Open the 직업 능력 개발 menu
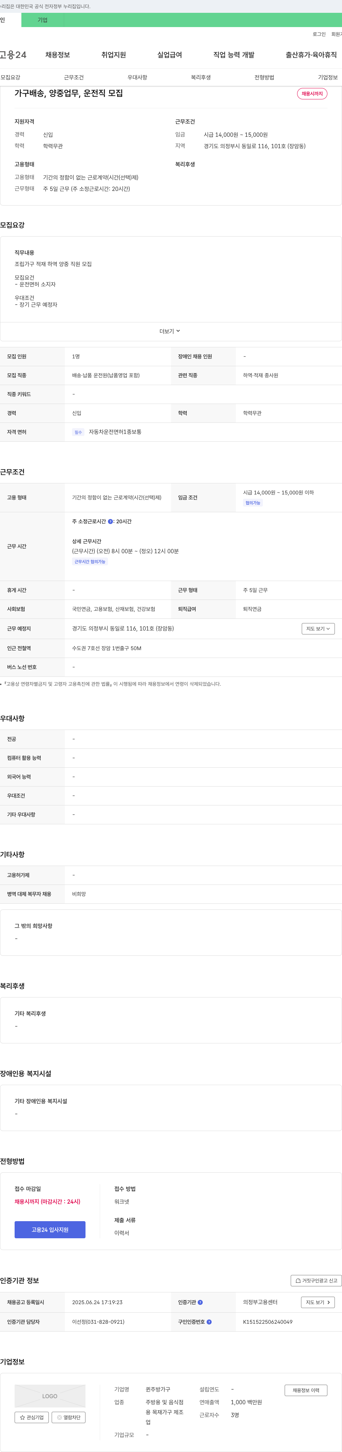 point(234,55)
